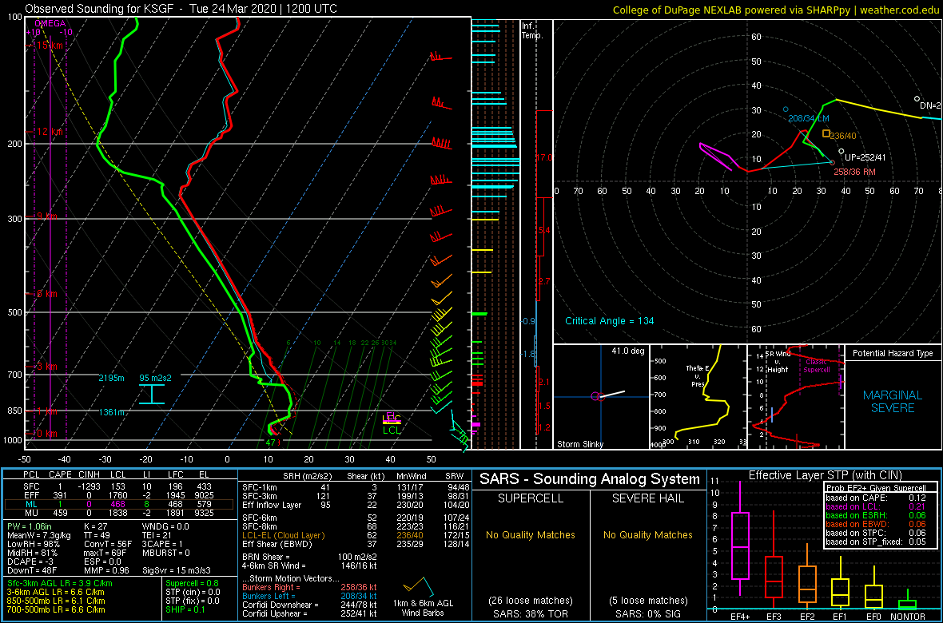
Task: Select the highlighted ML parcel row
Action: (117, 504)
